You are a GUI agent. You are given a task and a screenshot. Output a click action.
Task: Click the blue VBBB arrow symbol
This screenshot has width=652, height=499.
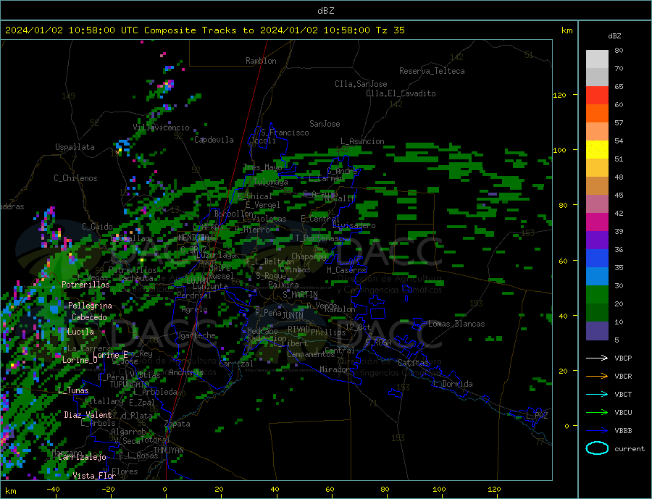597,430
